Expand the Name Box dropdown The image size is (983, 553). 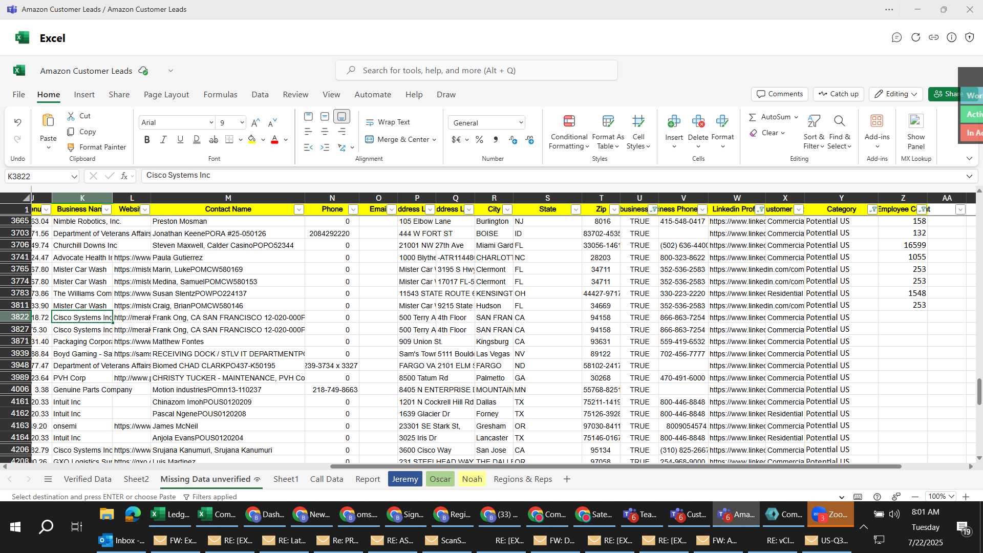click(x=74, y=177)
